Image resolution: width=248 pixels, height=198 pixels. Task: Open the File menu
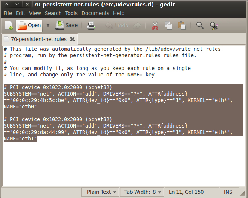pos(8,13)
